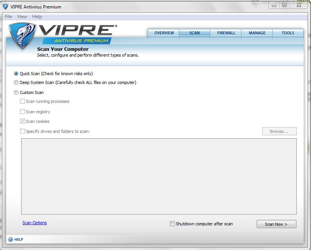Click the ANTIVIRUS PREMIUM banner text
The width and height of the screenshot is (311, 250).
(x=81, y=41)
